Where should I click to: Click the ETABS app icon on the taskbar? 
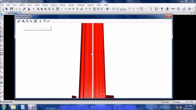32,107
